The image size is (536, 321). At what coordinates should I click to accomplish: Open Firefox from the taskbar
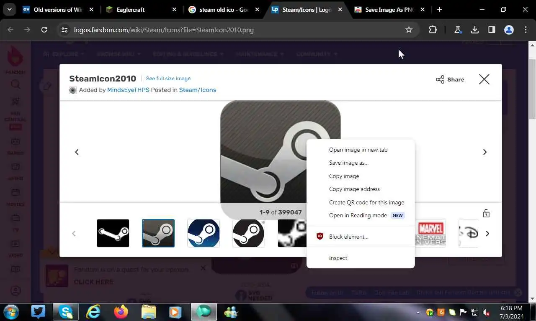[x=121, y=312]
